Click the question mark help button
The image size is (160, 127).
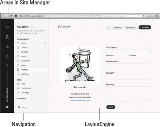108,27
